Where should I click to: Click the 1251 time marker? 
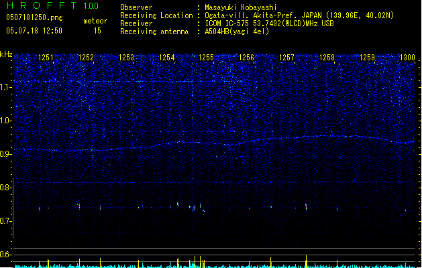pos(46,58)
